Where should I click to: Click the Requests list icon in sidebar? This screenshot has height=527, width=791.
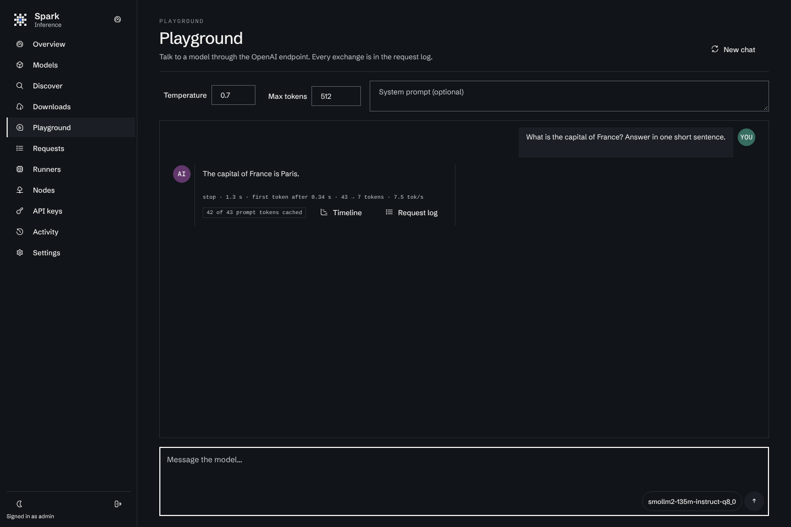tap(20, 148)
